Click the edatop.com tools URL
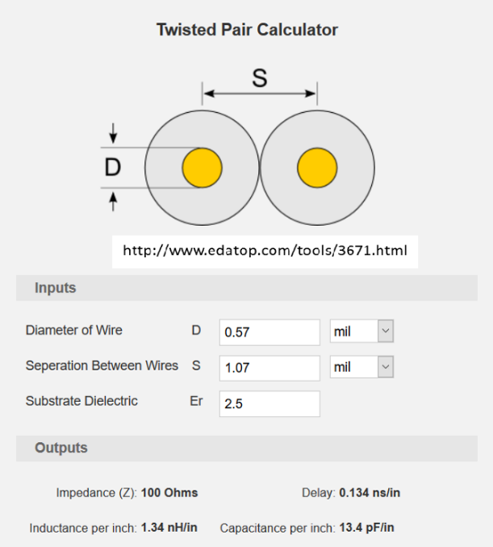The width and height of the screenshot is (493, 547). click(265, 251)
